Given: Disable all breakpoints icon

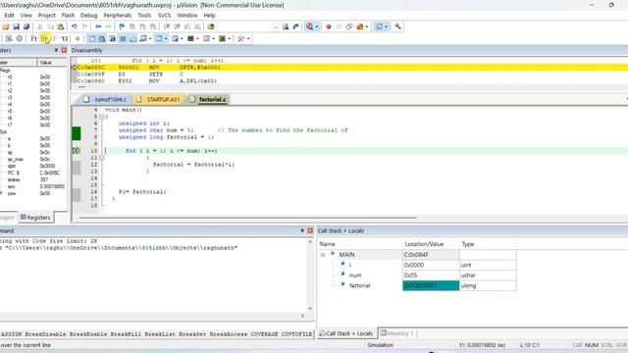Looking at the screenshot, I should click(x=349, y=26).
